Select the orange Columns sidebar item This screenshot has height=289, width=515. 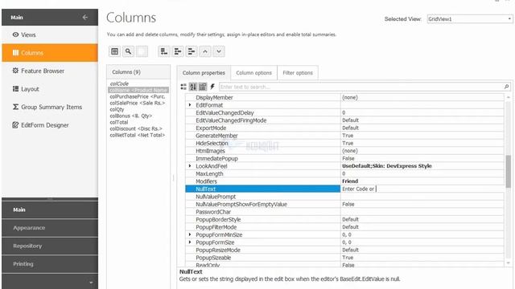50,53
